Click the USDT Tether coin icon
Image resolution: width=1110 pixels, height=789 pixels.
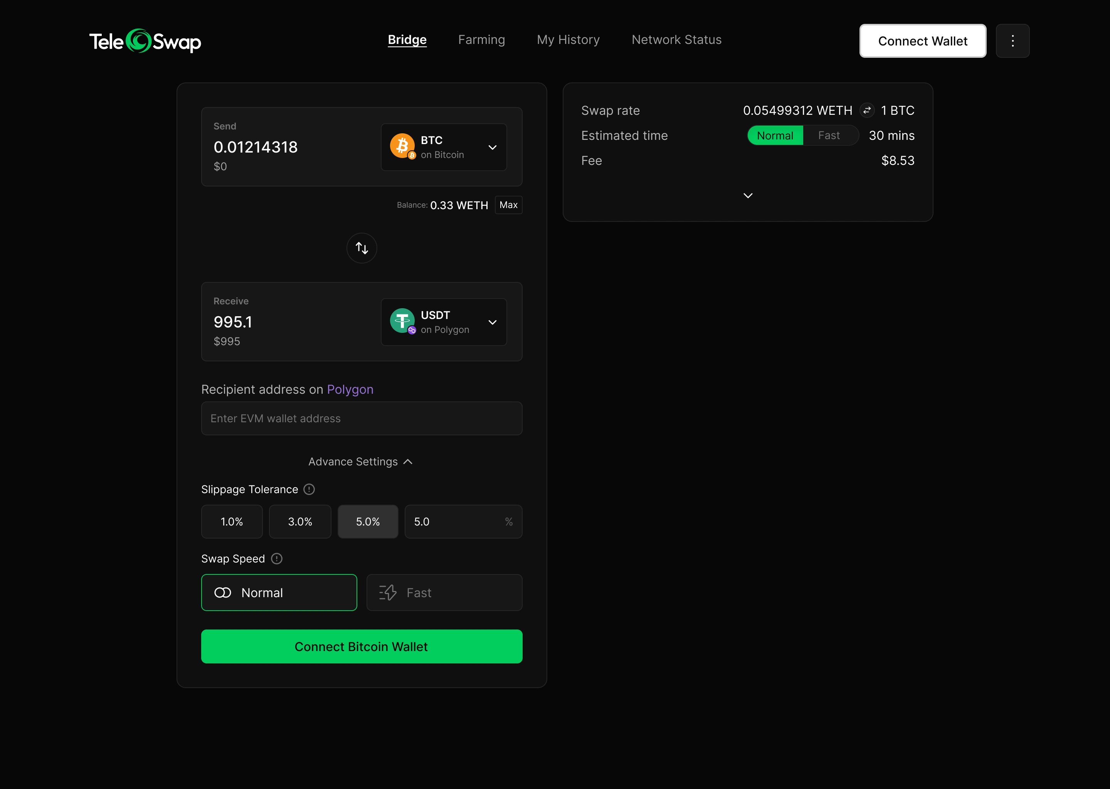point(402,321)
